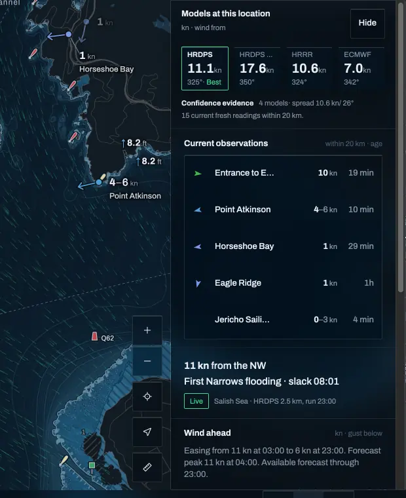The image size is (406, 498).
Task: Hide the models panel
Action: click(x=367, y=23)
